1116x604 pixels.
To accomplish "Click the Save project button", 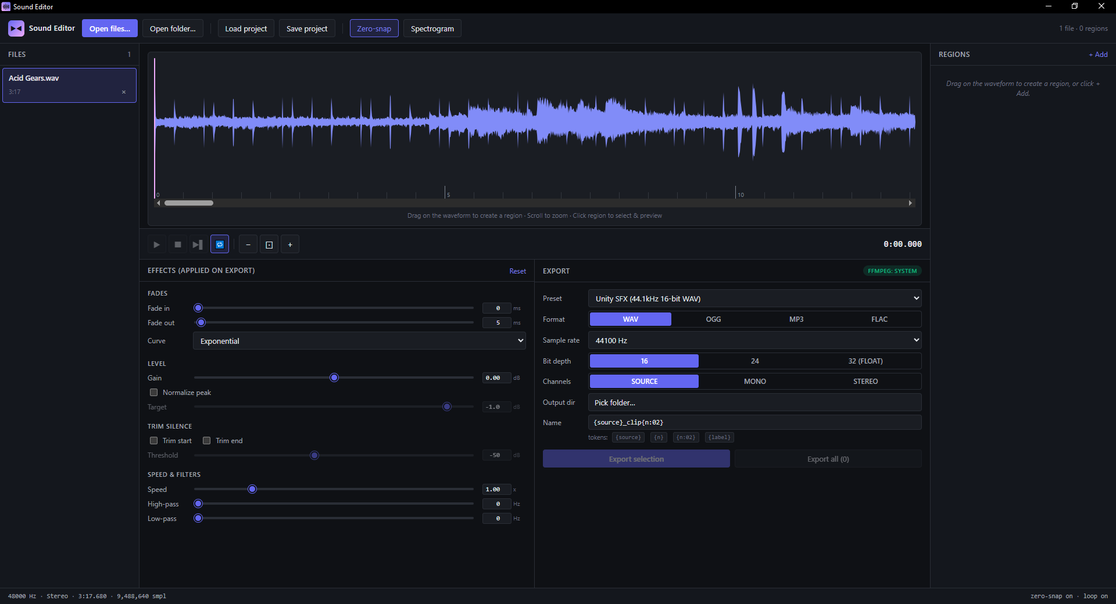I will coord(307,28).
